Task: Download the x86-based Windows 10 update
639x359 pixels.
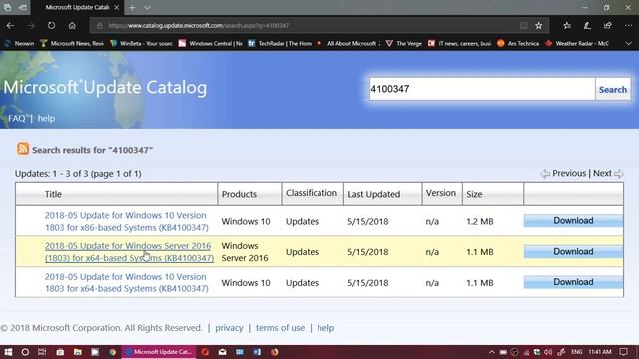Action: 573,221
